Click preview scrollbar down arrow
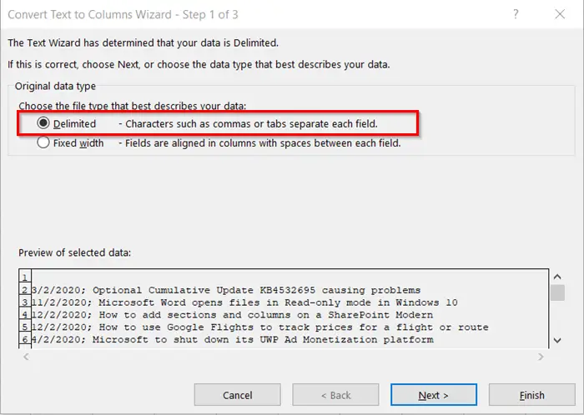The height and width of the screenshot is (415, 584). (x=557, y=340)
